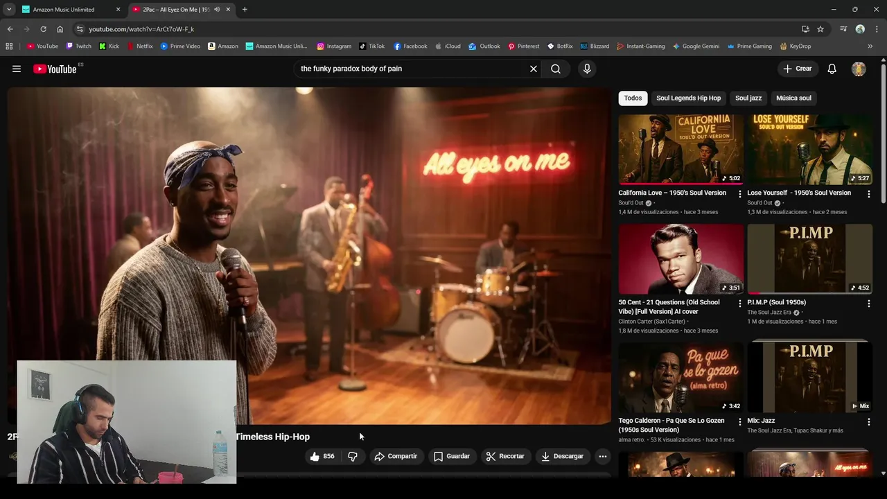
Task: Click the Descargar button
Action: tap(562, 456)
